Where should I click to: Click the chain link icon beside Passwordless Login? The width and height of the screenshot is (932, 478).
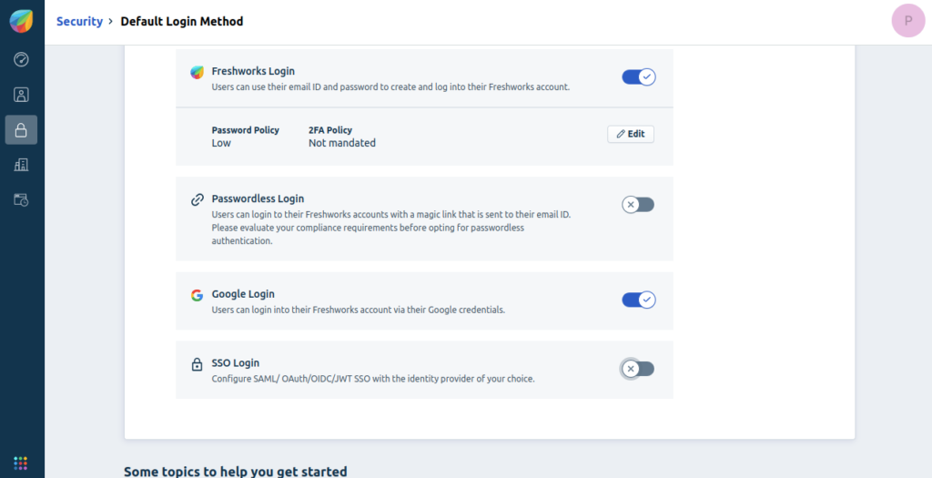(x=198, y=199)
